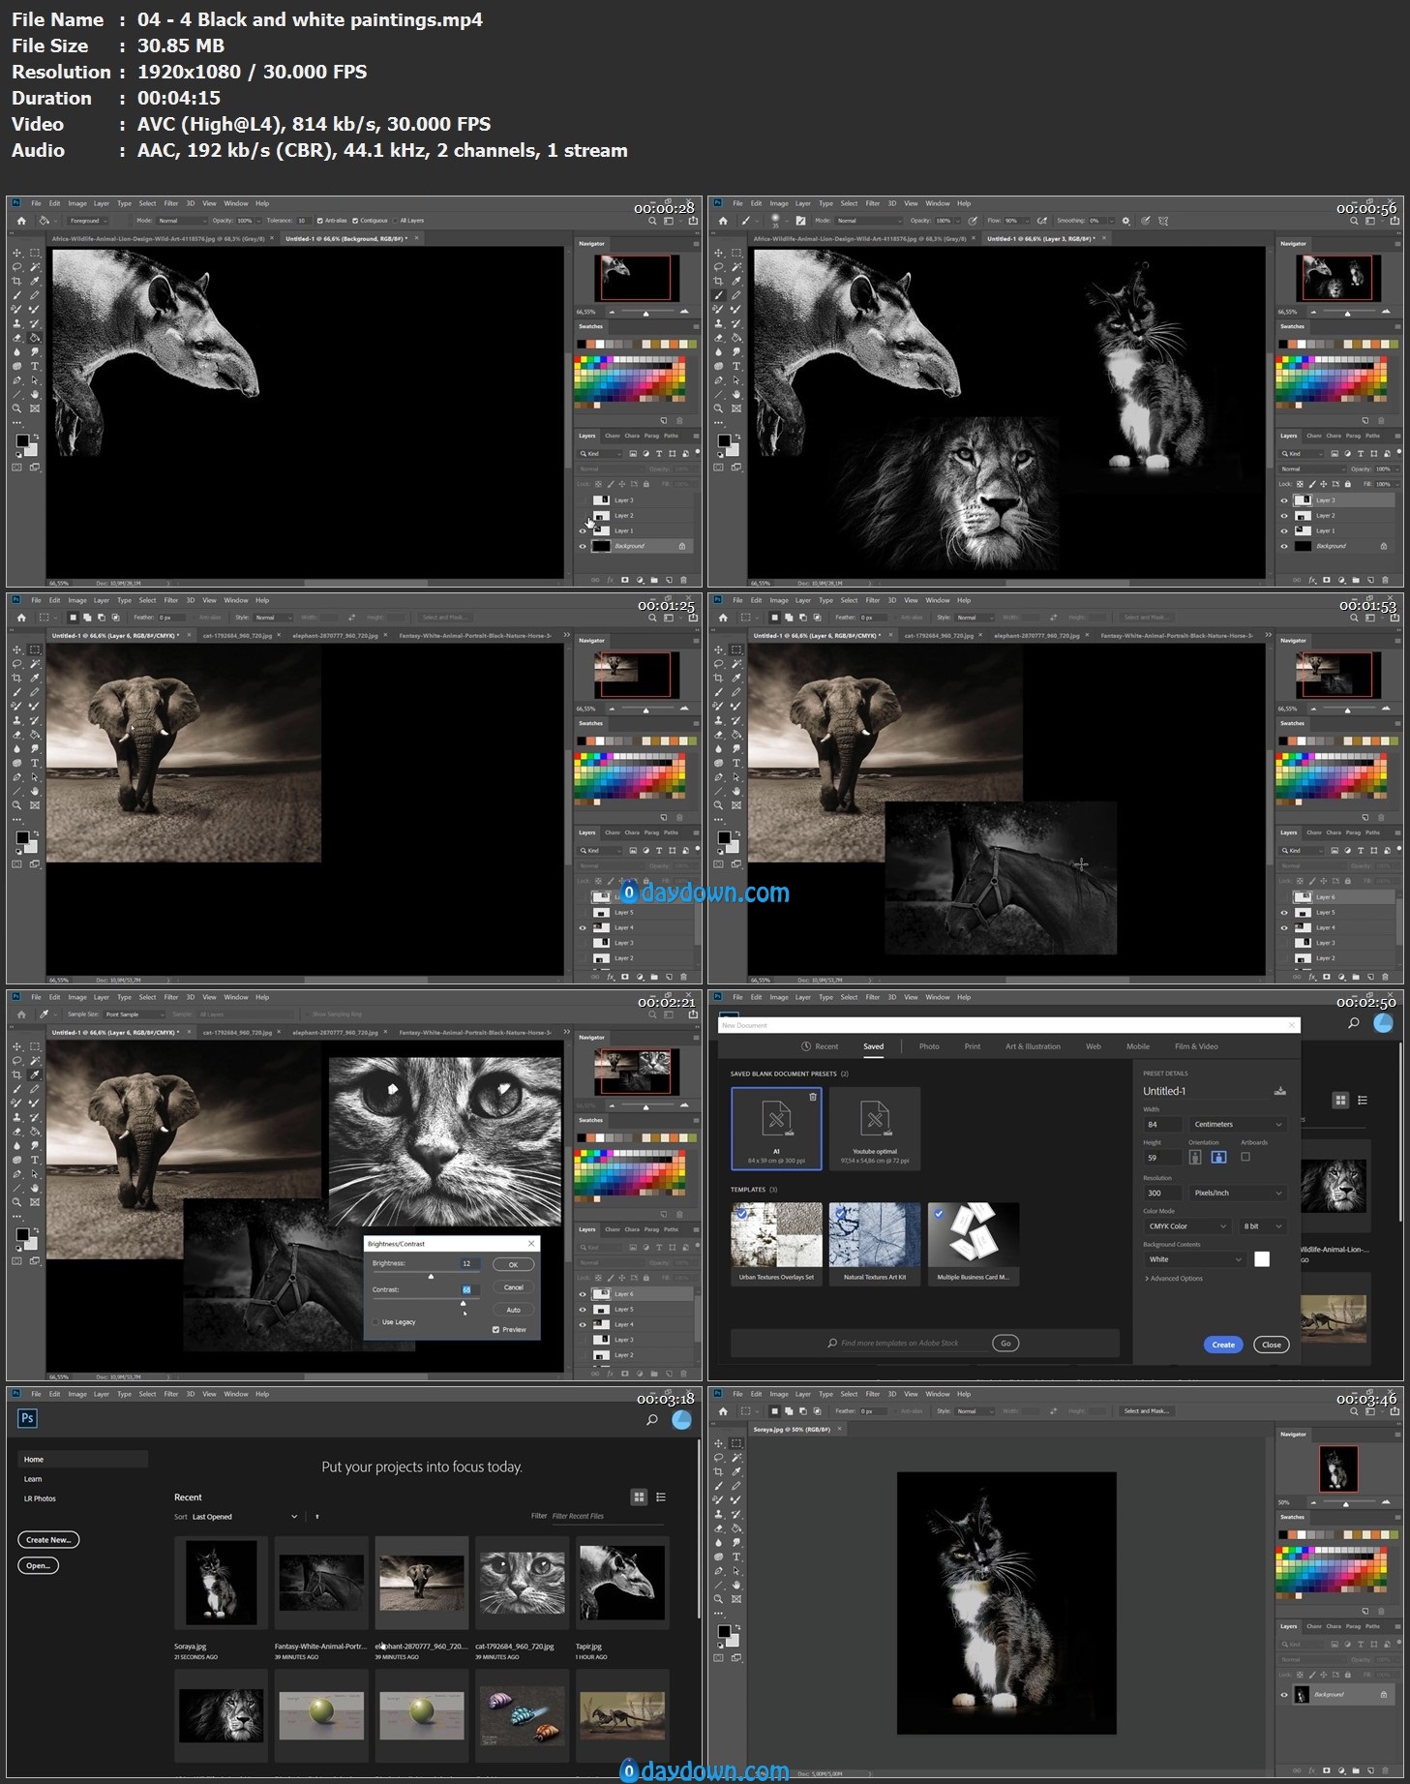Enable Use Legacy checkbox in Brightness/Contrast dialog
Viewport: 1410px width, 1784px height.
click(375, 1321)
